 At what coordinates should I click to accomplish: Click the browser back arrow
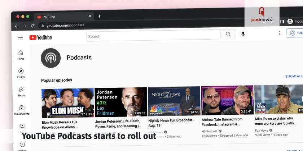click(x=17, y=26)
